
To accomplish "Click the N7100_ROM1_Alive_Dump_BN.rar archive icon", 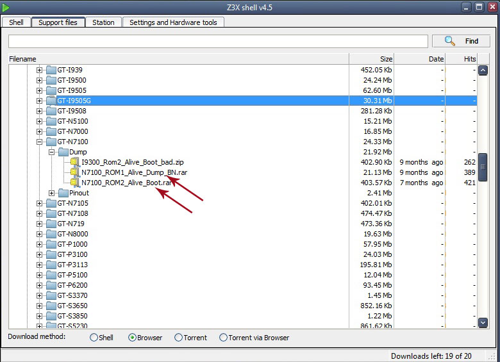I will (x=74, y=172).
